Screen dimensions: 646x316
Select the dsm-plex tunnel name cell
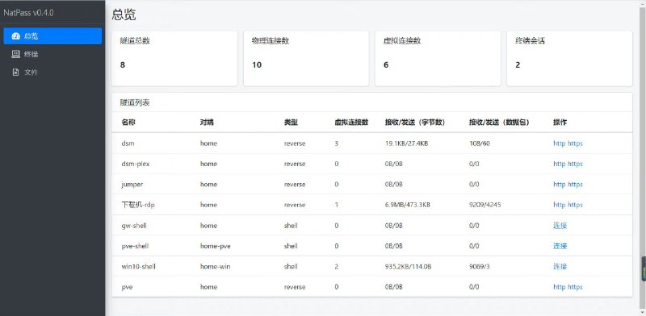(x=136, y=164)
